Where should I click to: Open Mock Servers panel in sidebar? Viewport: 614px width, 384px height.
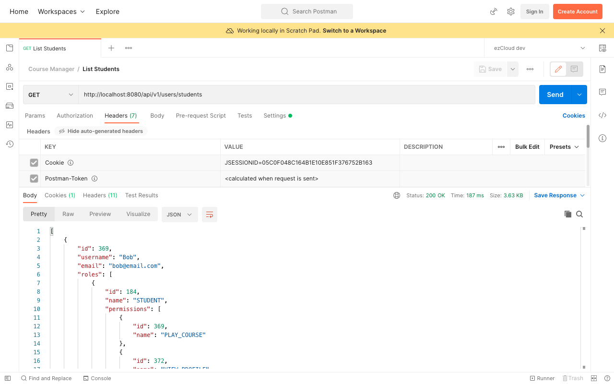[10, 106]
